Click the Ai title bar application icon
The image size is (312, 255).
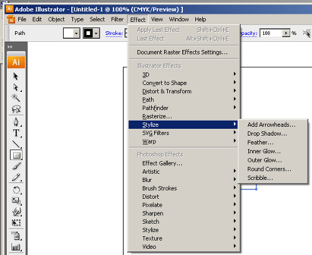(x=9, y=9)
